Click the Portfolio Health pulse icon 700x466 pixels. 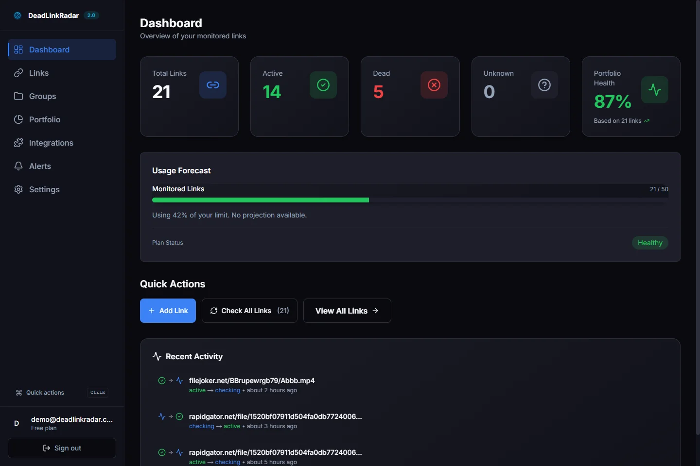click(x=654, y=90)
